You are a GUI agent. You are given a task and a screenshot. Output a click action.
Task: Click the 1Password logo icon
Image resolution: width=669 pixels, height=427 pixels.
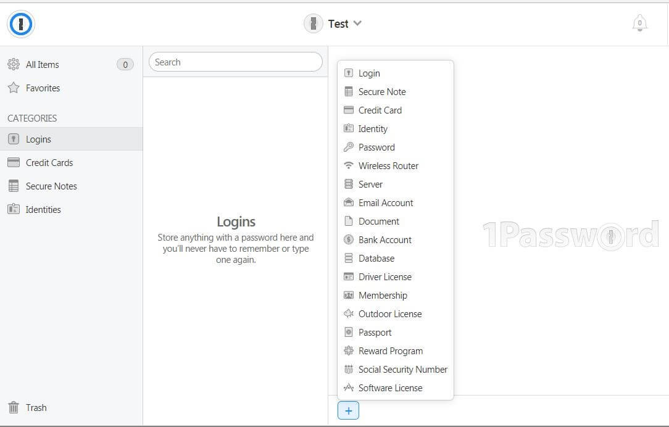click(x=21, y=24)
